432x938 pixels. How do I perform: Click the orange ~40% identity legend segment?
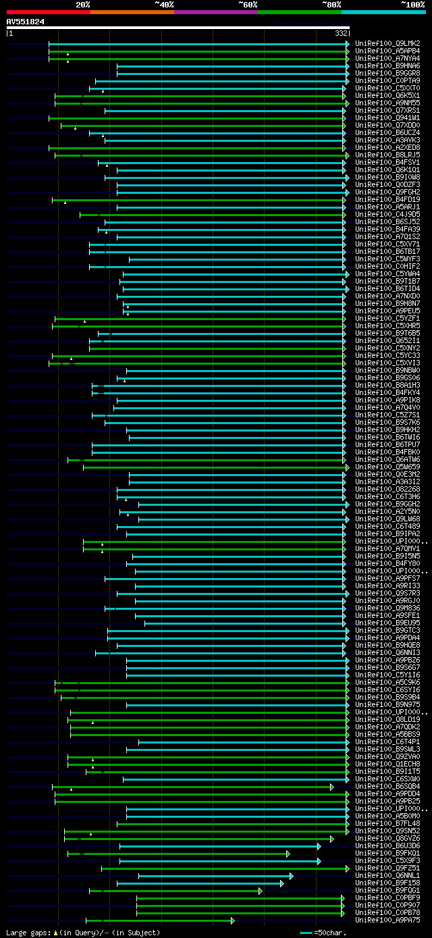[x=132, y=11]
